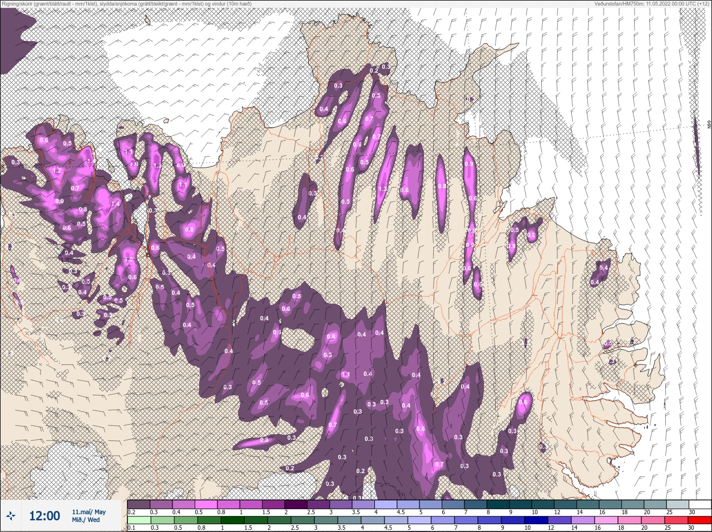Click the 'Mið./ Wed' weekday text
712x532 pixels.
[86, 520]
